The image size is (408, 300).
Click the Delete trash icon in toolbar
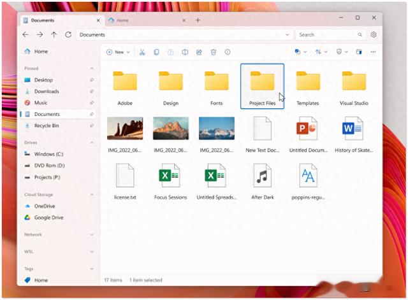click(x=214, y=52)
